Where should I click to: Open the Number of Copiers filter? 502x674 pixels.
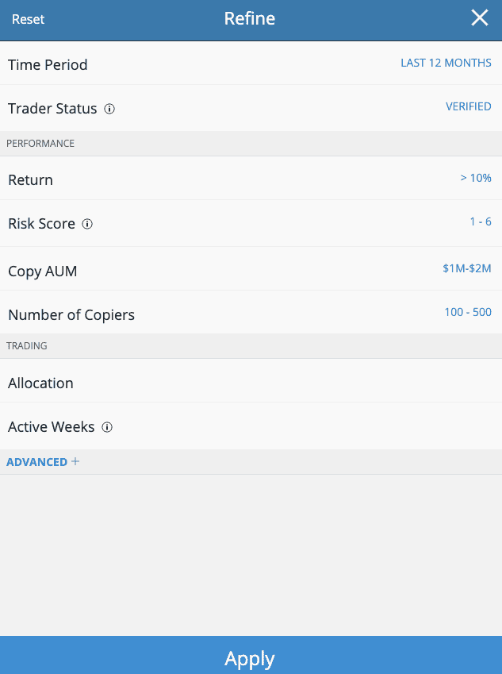pyautogui.click(x=251, y=312)
